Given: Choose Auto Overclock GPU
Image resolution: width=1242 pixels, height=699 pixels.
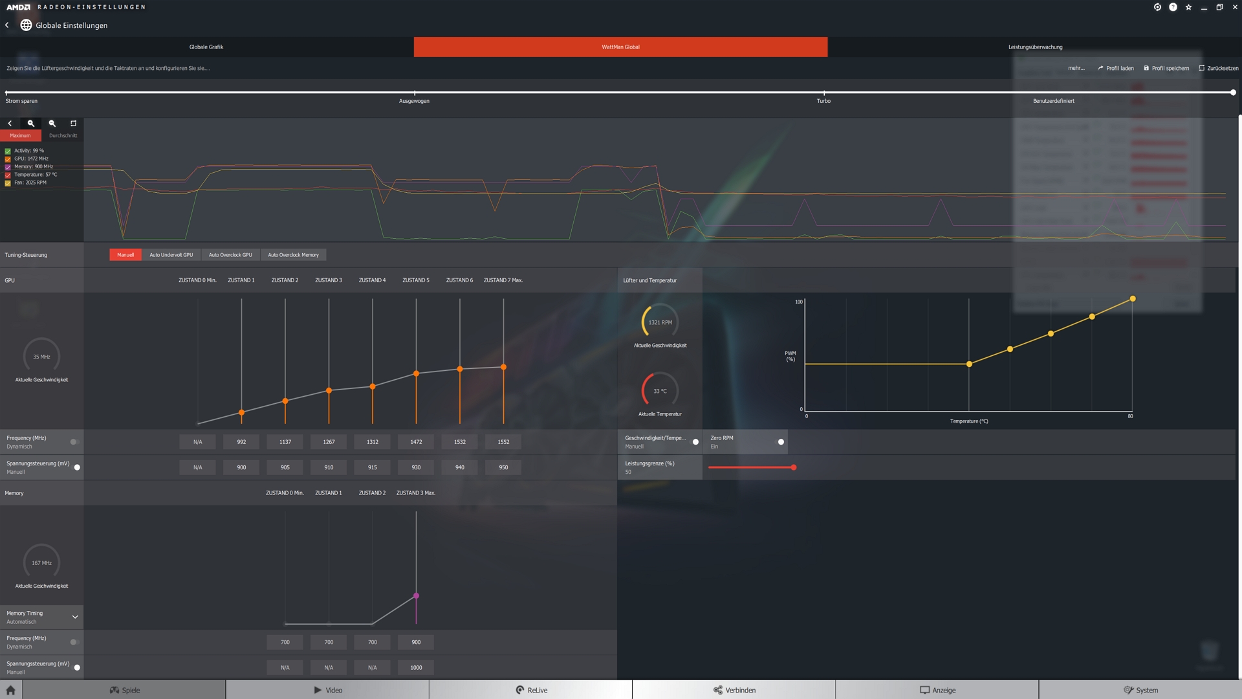Looking at the screenshot, I should [230, 255].
